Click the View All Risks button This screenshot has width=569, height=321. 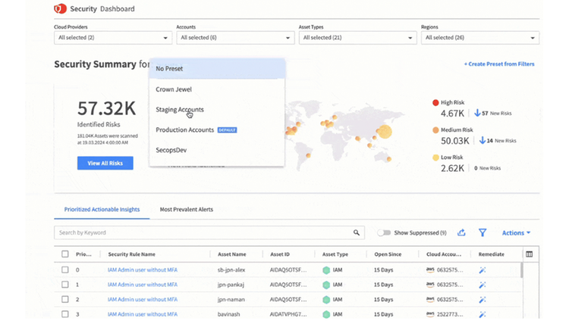tap(105, 163)
